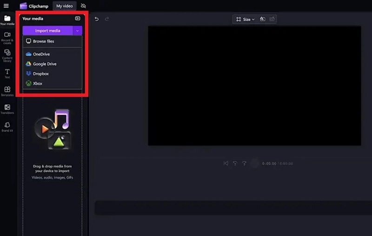The image size is (372, 236).
Task: Toggle the Import media dropdown arrow
Action: click(x=78, y=31)
